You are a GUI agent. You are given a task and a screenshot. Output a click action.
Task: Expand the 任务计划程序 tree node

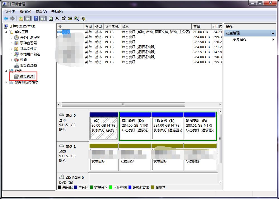pos(11,38)
